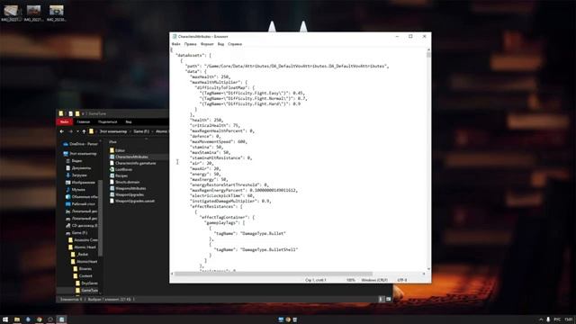The image size is (576, 324).
Task: Select GameTune folder in navigation tree
Action: [86, 290]
